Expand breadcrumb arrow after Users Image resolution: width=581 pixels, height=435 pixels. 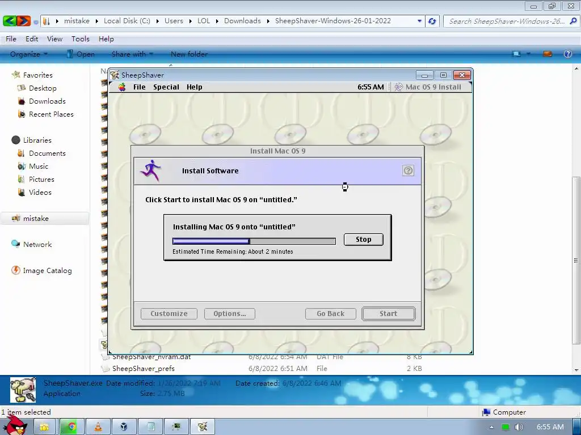pos(190,21)
